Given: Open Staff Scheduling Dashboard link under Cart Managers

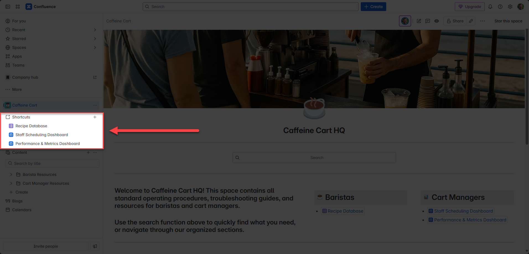Looking at the screenshot, I should tap(463, 211).
